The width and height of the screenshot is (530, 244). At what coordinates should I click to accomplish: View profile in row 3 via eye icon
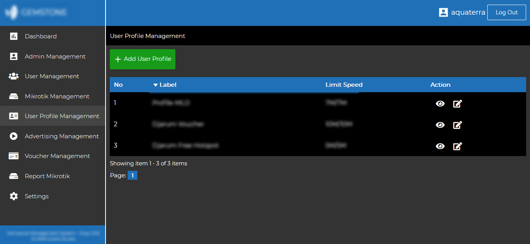tap(440, 146)
